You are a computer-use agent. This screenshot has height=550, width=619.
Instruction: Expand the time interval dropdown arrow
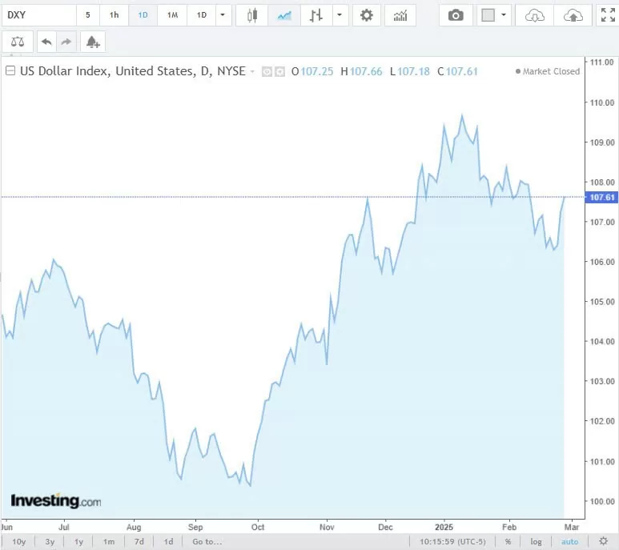pos(223,15)
